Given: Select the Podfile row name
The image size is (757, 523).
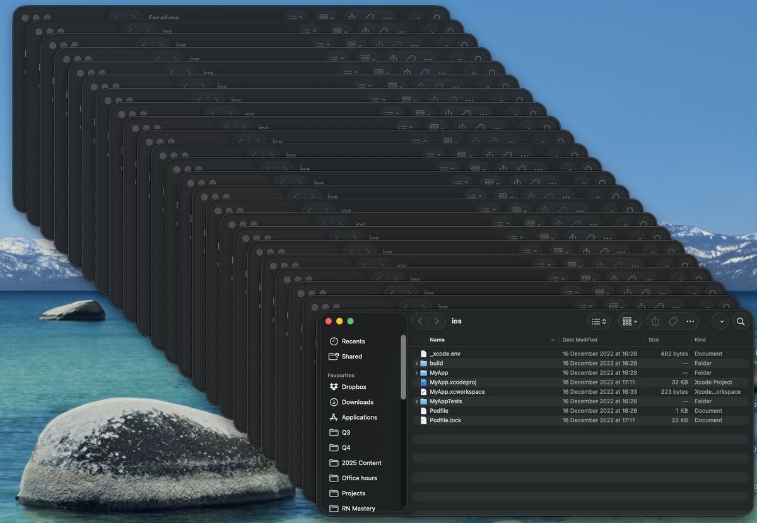Looking at the screenshot, I should (439, 411).
